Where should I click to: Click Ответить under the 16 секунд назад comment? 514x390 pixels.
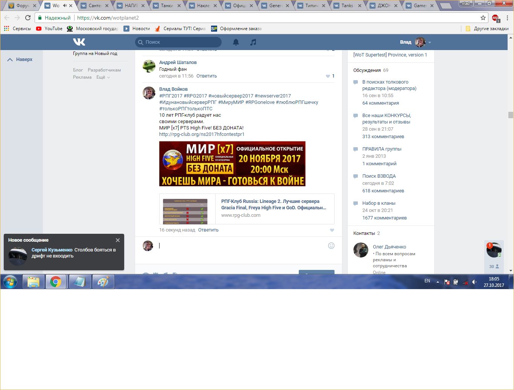pos(208,230)
